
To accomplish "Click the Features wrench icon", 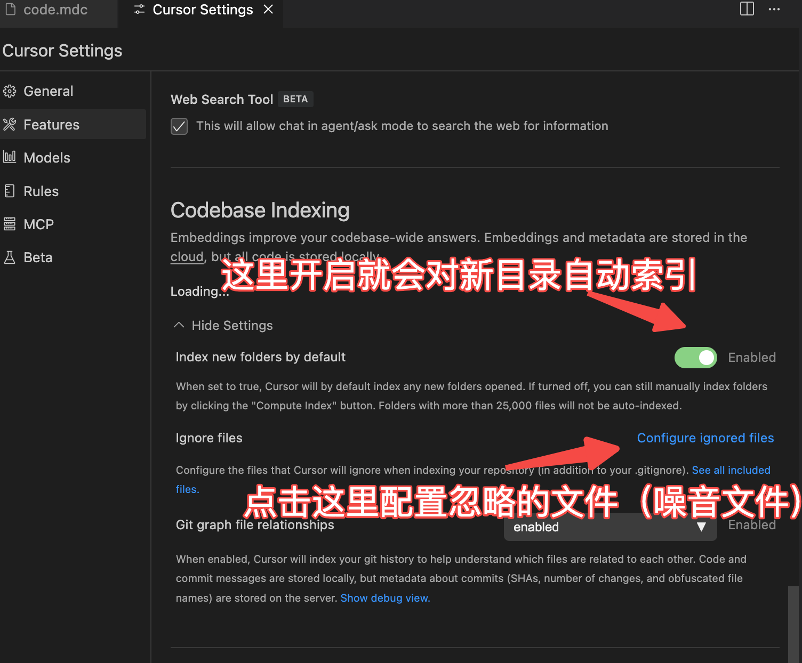I will coord(10,125).
